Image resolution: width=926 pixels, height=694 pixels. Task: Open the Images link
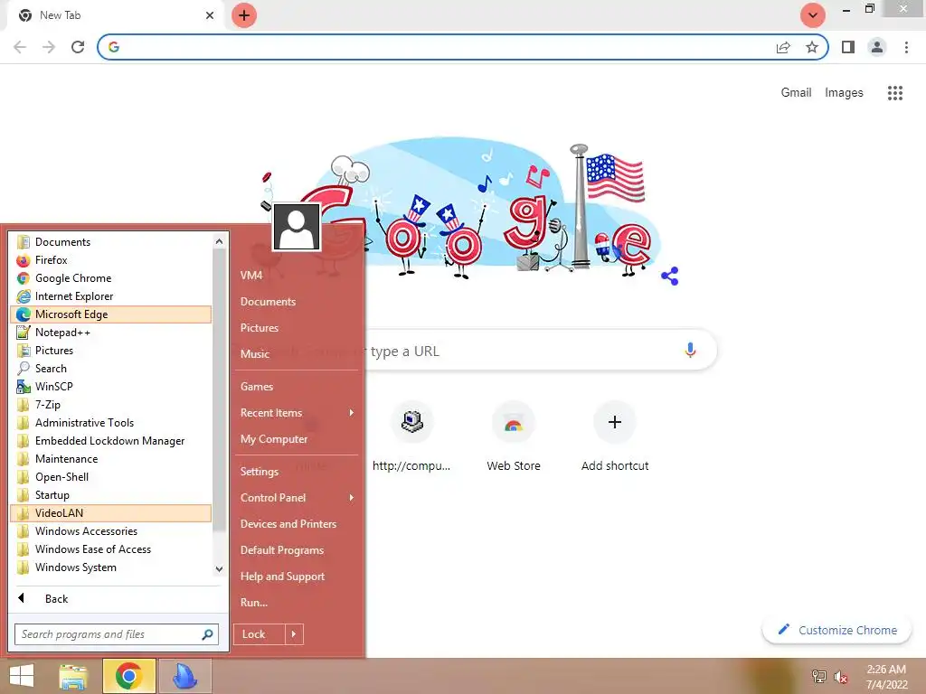click(844, 93)
